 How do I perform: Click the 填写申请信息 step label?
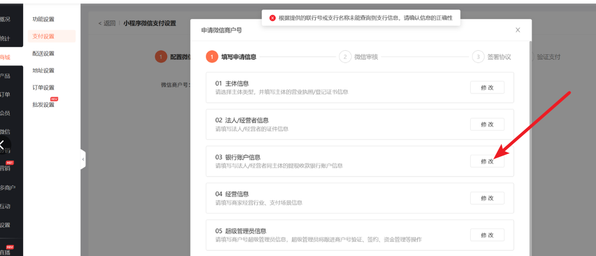tap(239, 57)
